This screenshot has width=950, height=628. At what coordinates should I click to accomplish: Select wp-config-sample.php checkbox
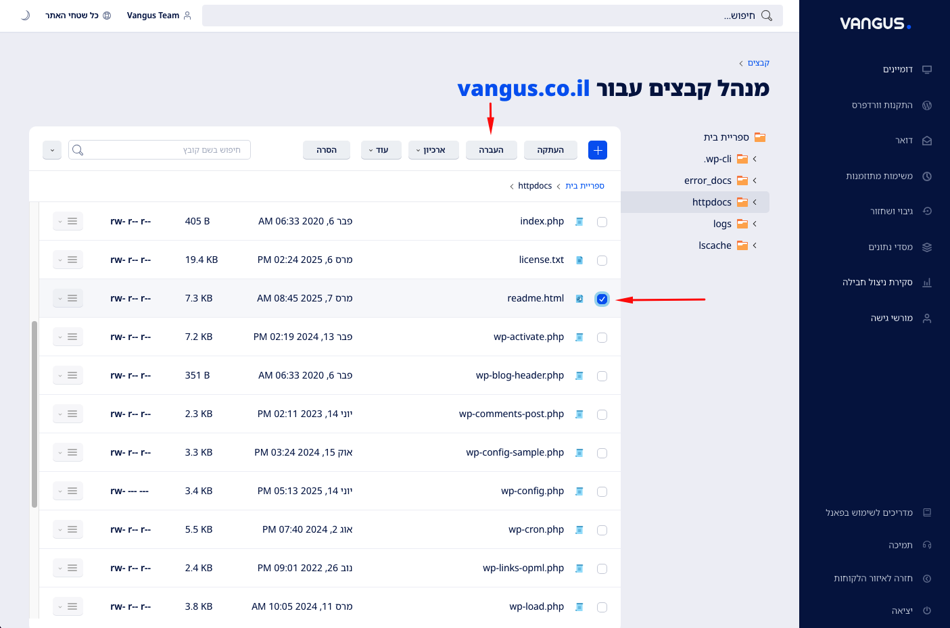(602, 453)
